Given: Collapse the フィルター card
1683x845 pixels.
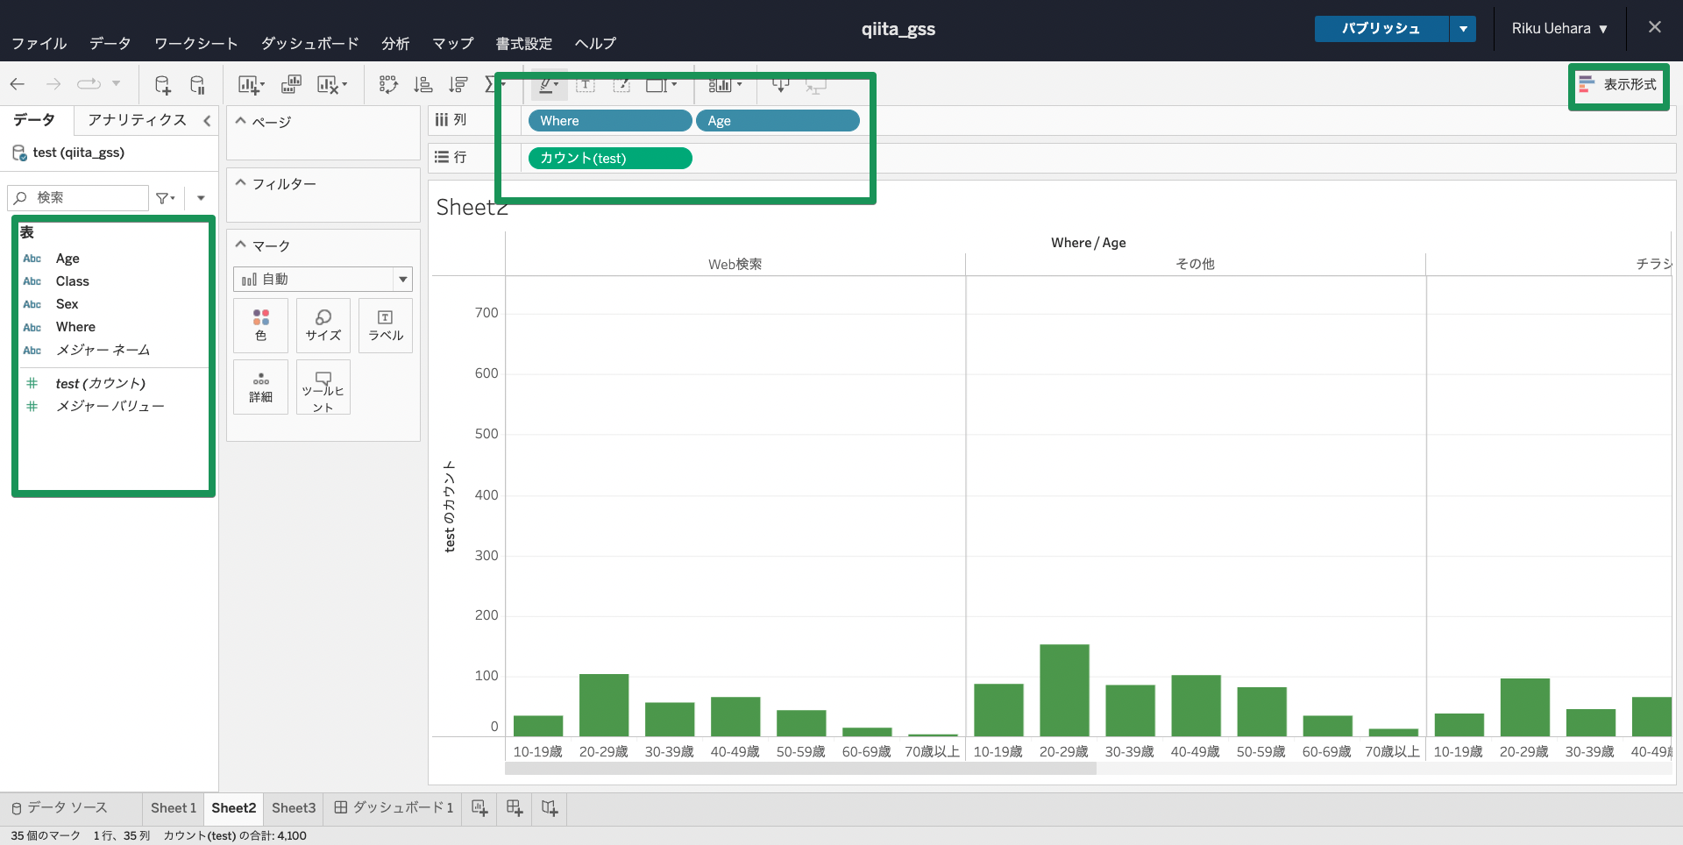Looking at the screenshot, I should 240,183.
